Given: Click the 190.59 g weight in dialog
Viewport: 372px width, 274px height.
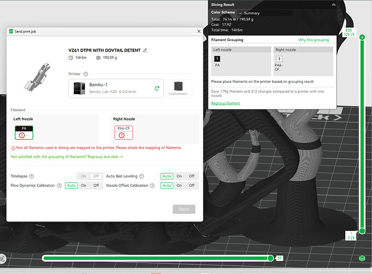Looking at the screenshot, I should 109,58.
